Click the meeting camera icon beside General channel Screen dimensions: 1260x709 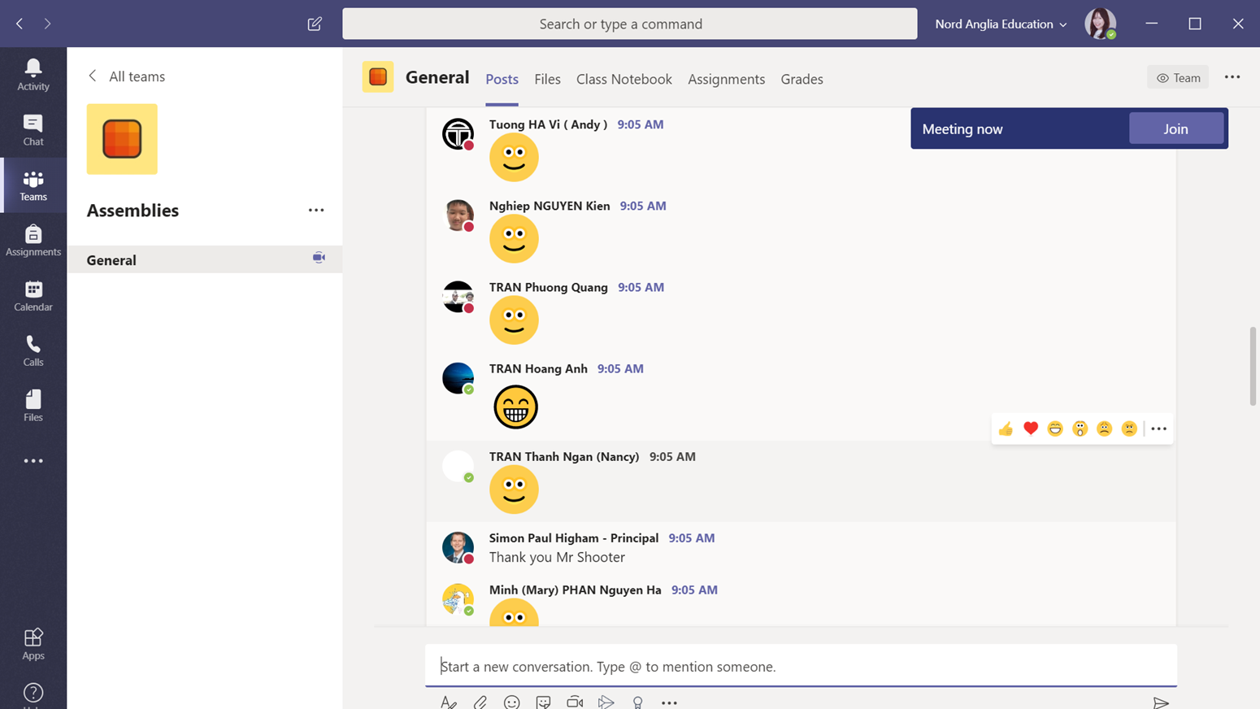[x=319, y=258]
